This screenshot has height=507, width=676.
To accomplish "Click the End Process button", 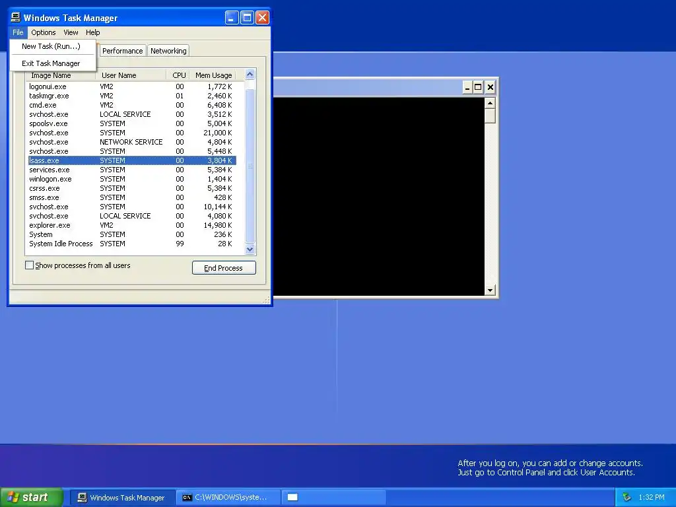I will click(x=224, y=268).
